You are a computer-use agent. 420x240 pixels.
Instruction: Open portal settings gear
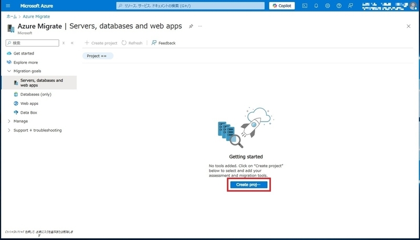[328, 6]
